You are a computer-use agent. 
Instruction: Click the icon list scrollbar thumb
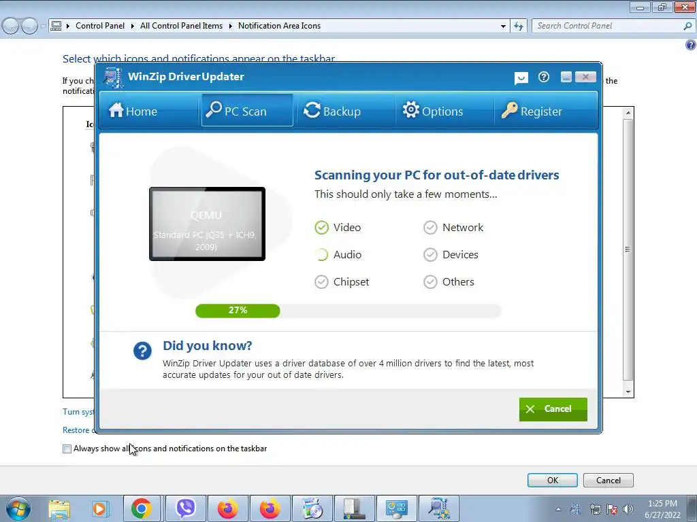(x=628, y=249)
